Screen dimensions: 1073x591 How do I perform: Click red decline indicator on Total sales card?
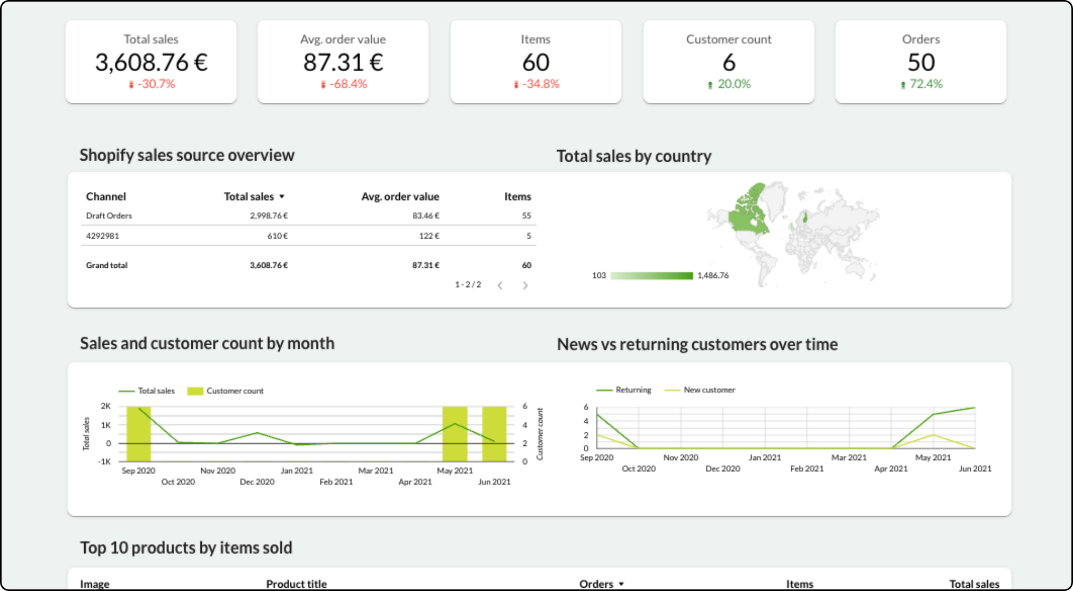(132, 84)
